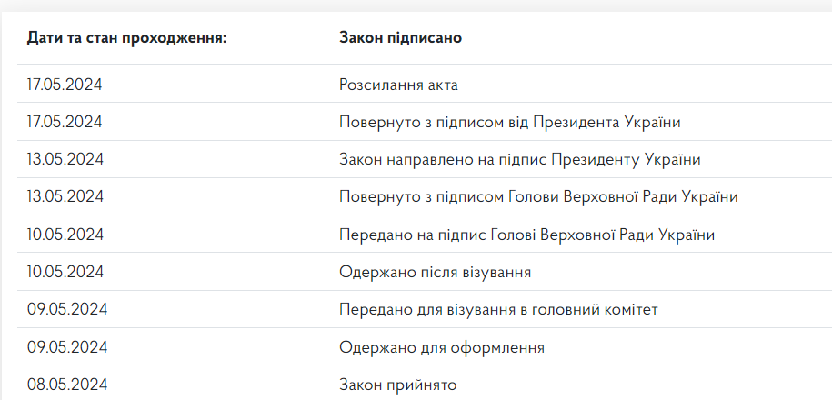Click the date beside "Повернуто з підписом Голови"
This screenshot has height=400, width=832.
click(65, 196)
